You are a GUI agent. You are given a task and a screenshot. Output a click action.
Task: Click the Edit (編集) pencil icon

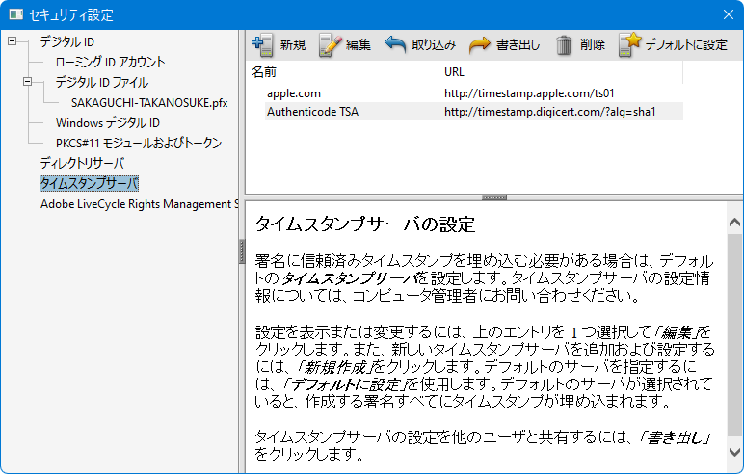(x=330, y=43)
